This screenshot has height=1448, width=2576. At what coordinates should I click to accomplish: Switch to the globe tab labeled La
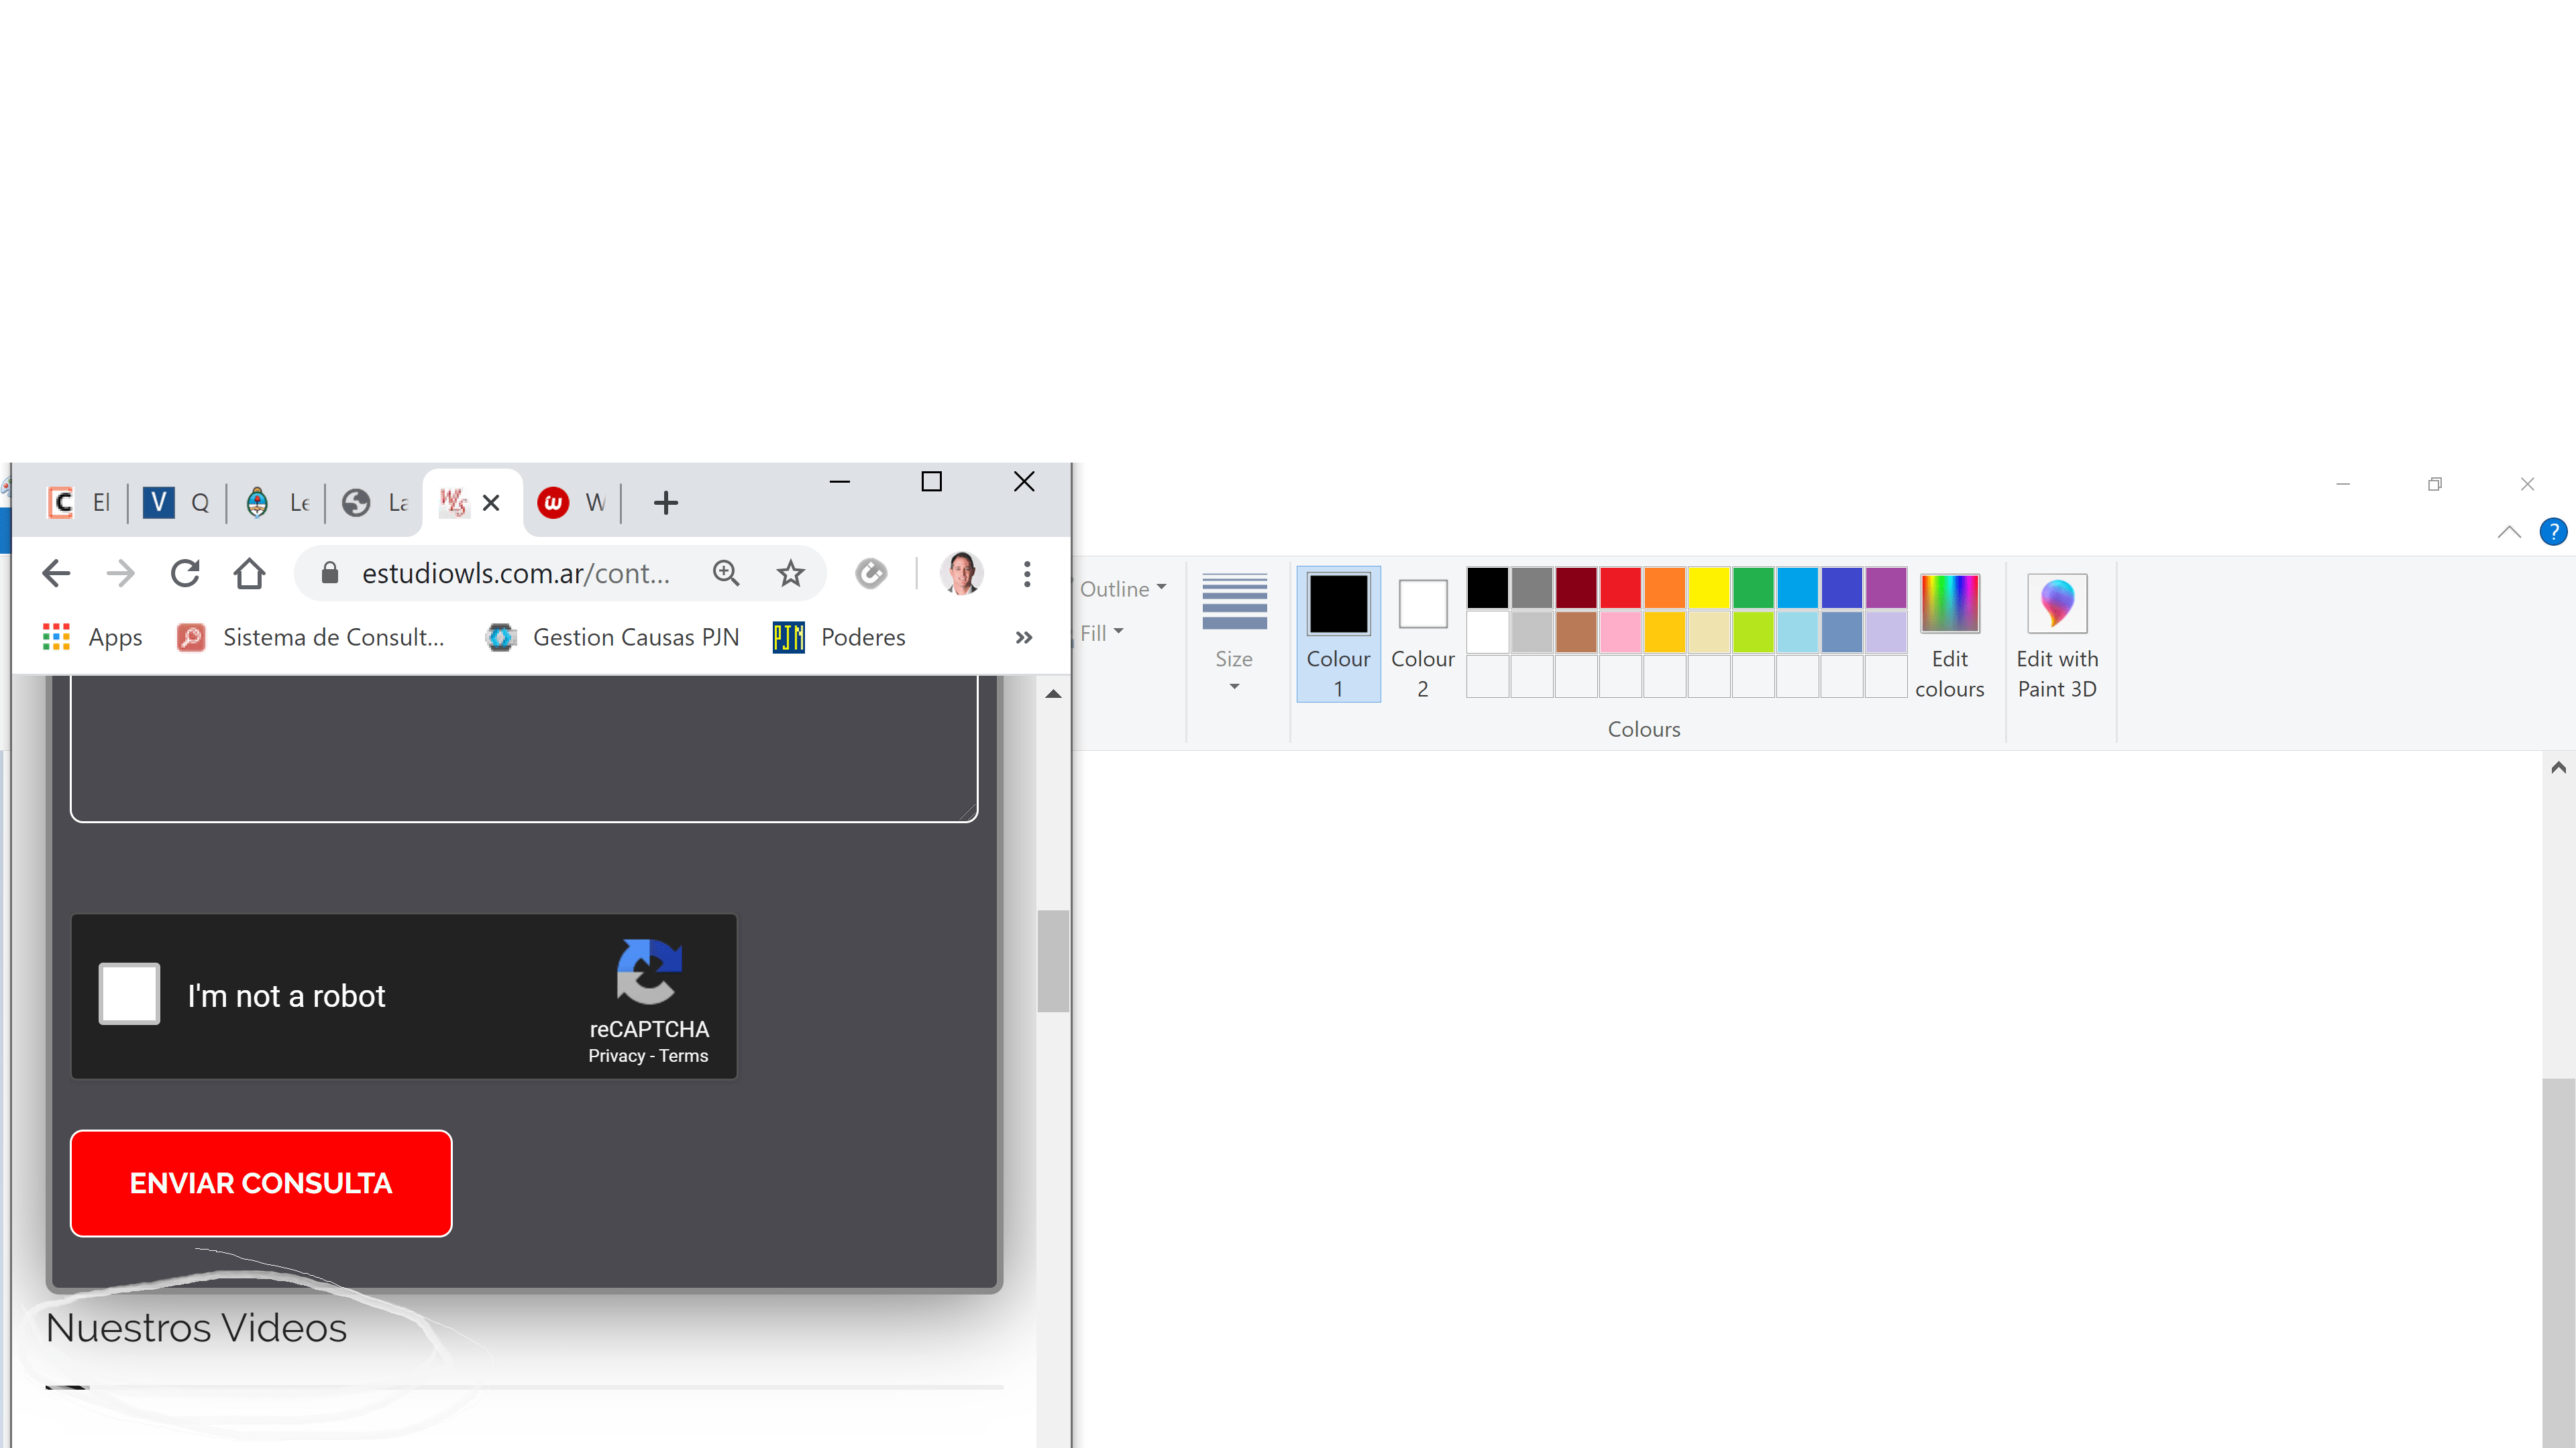point(375,503)
